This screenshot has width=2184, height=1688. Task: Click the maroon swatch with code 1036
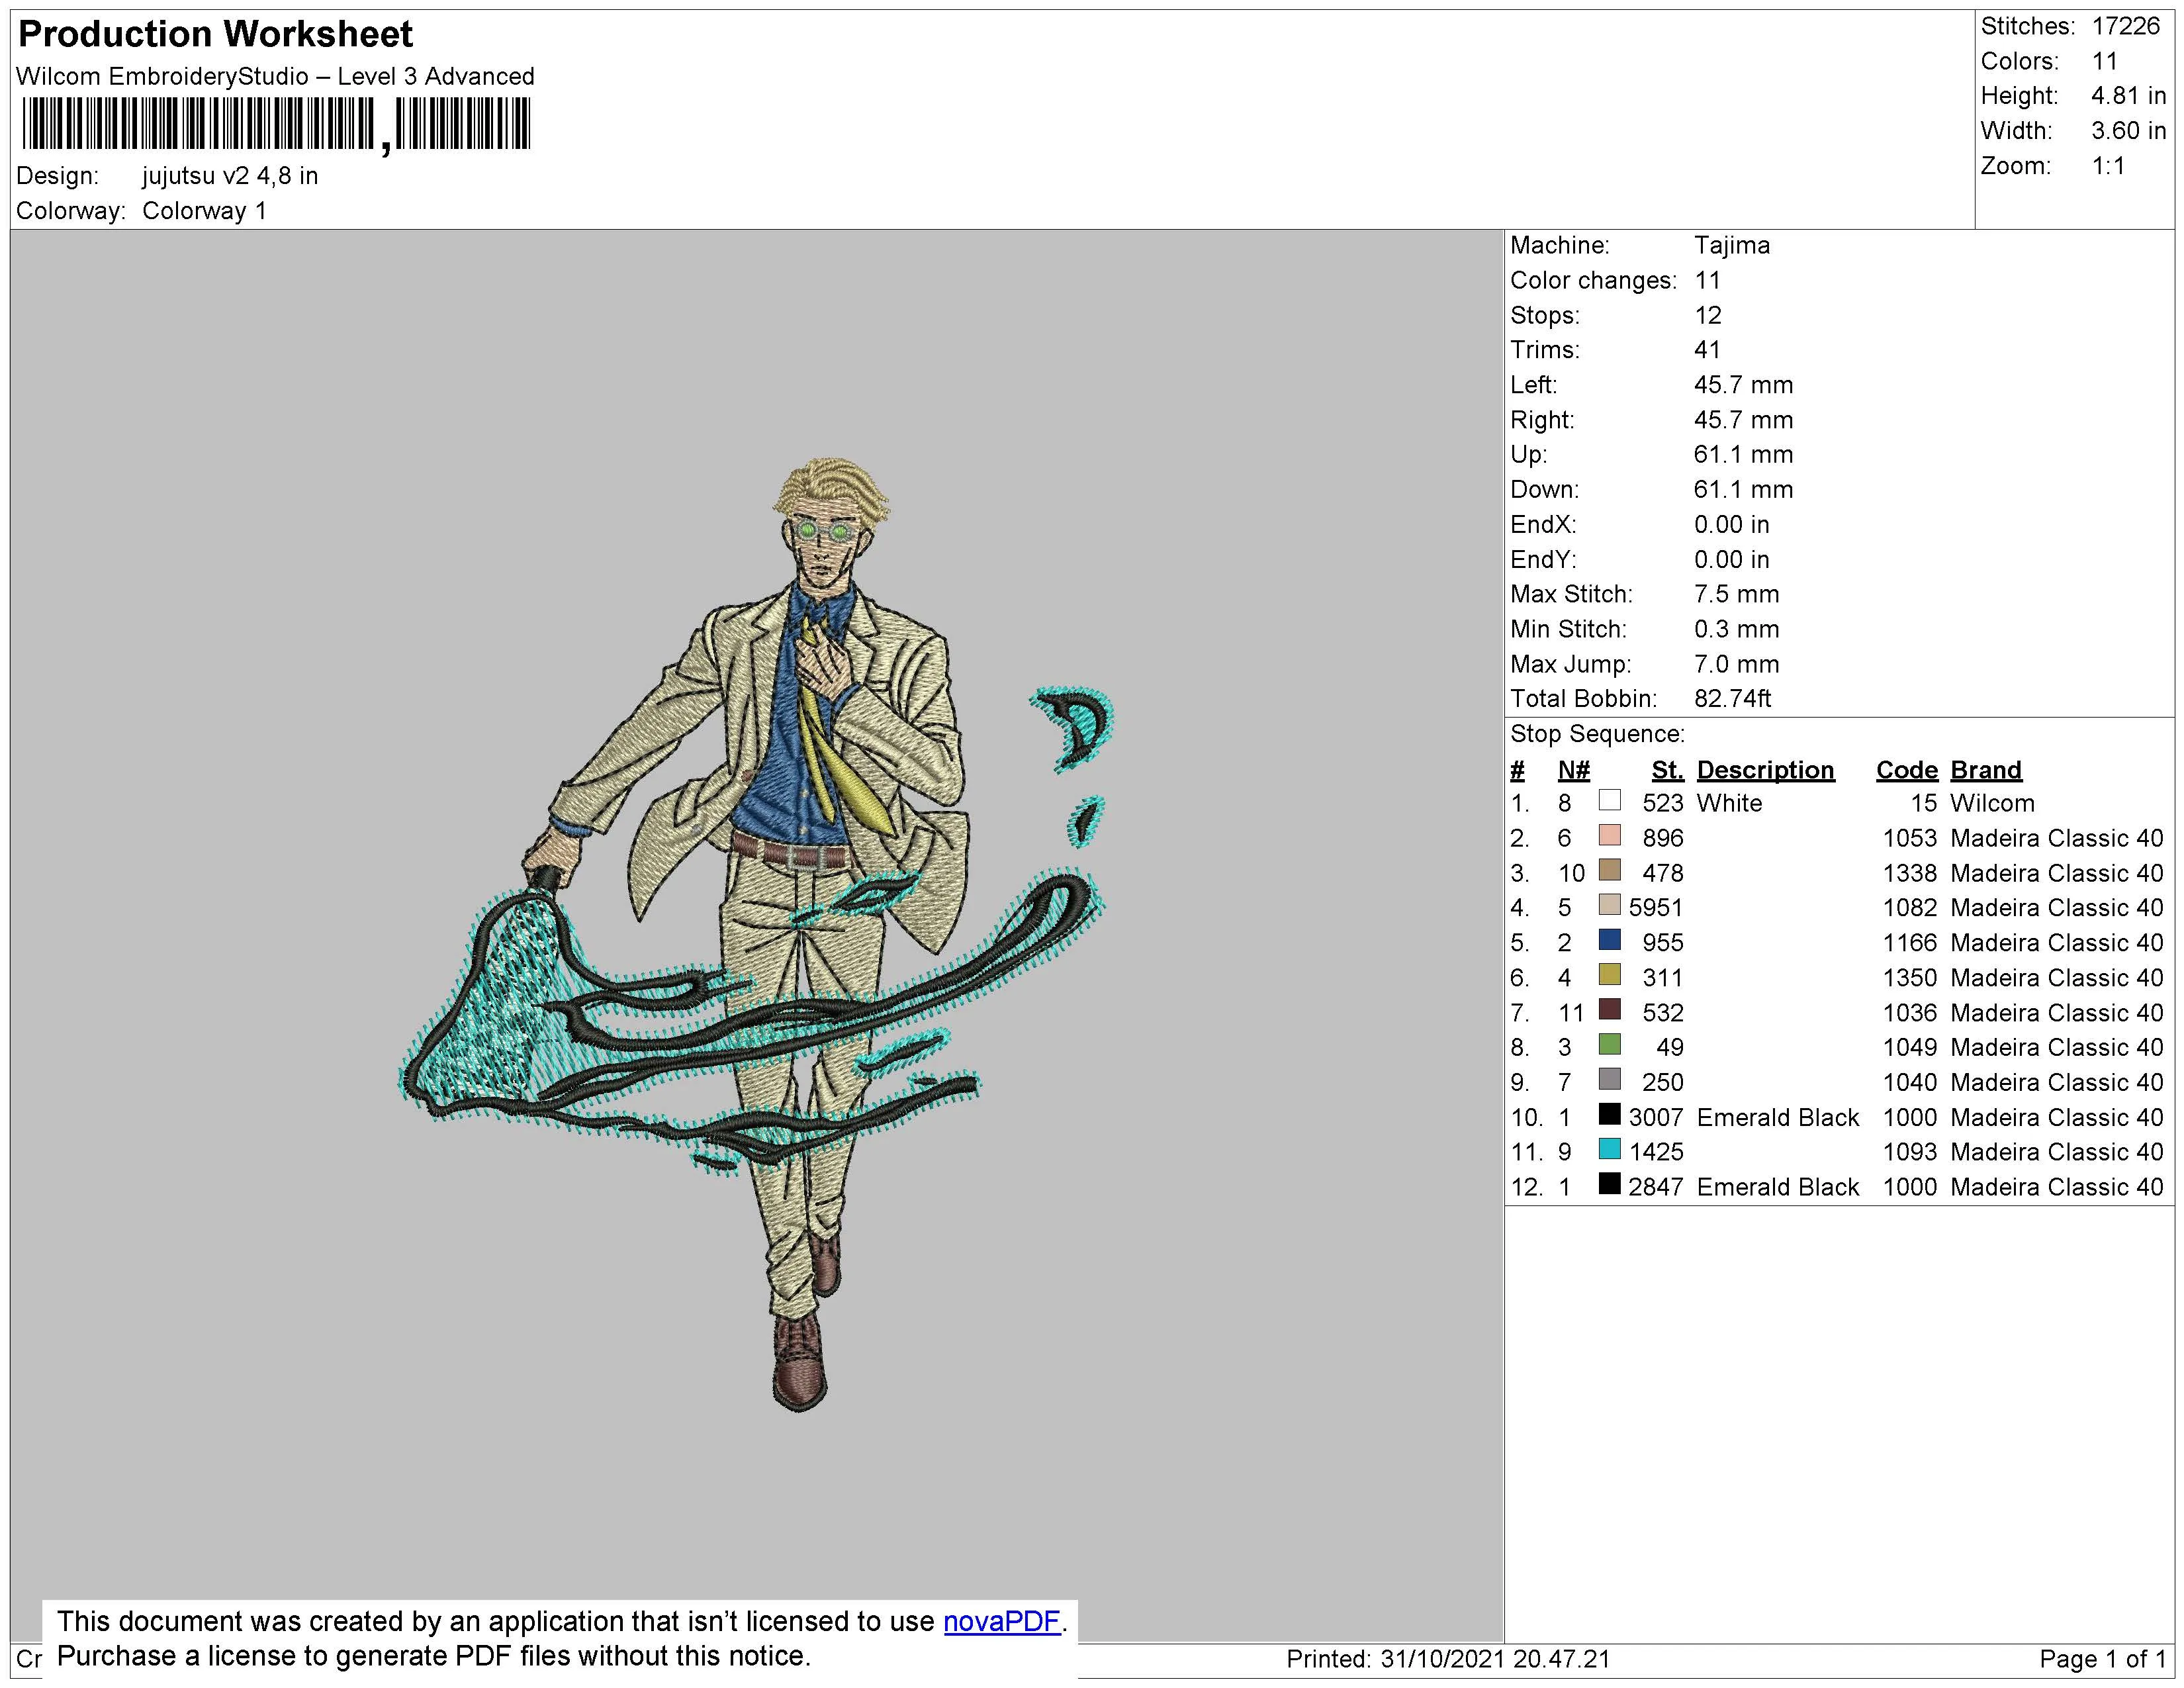pos(1609,1009)
